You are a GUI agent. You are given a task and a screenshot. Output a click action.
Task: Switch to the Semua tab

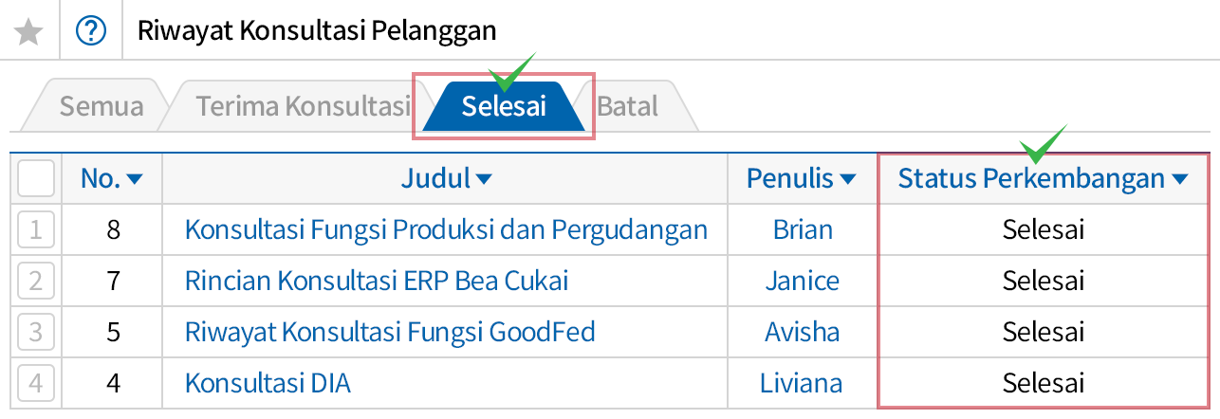tap(101, 105)
